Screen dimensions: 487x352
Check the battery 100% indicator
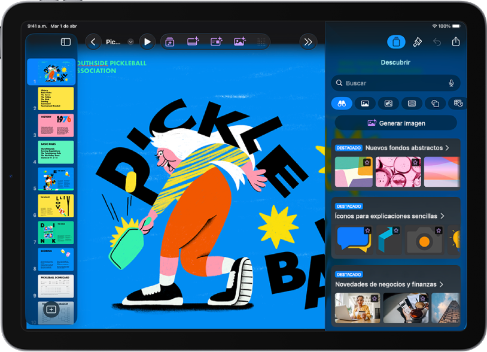450,26
